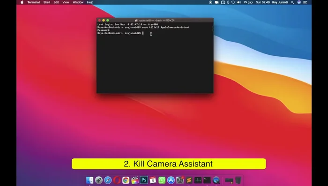
Task: Open Spotlight search magnifier
Action: point(292,2)
